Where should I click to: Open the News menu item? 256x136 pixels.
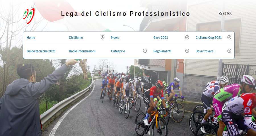click(115, 38)
